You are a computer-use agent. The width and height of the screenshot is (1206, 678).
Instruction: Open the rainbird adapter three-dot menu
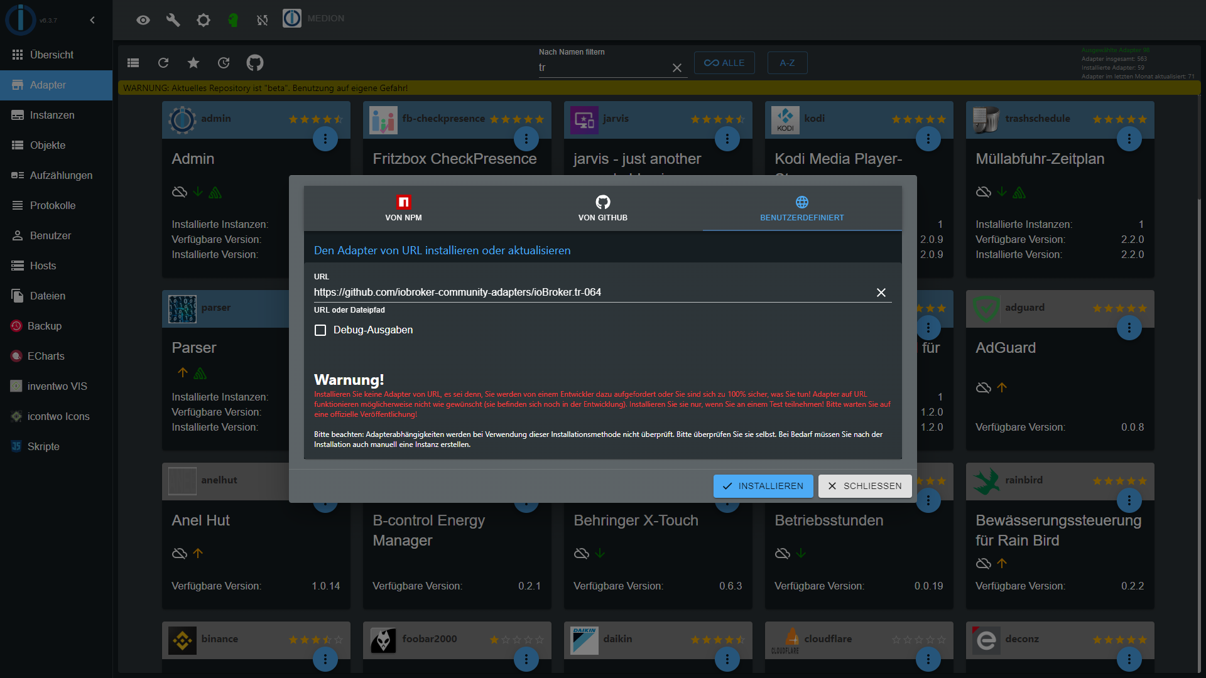(x=1129, y=500)
